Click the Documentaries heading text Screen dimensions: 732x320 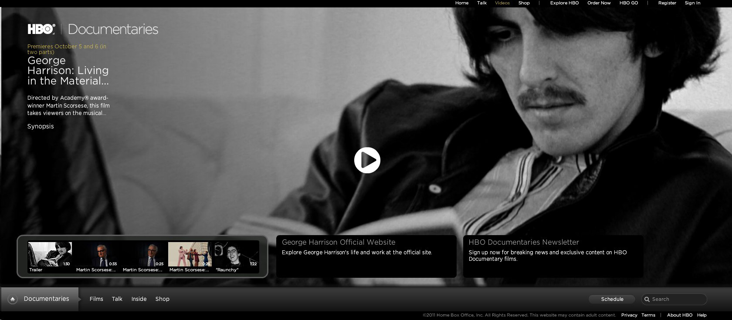tap(113, 29)
